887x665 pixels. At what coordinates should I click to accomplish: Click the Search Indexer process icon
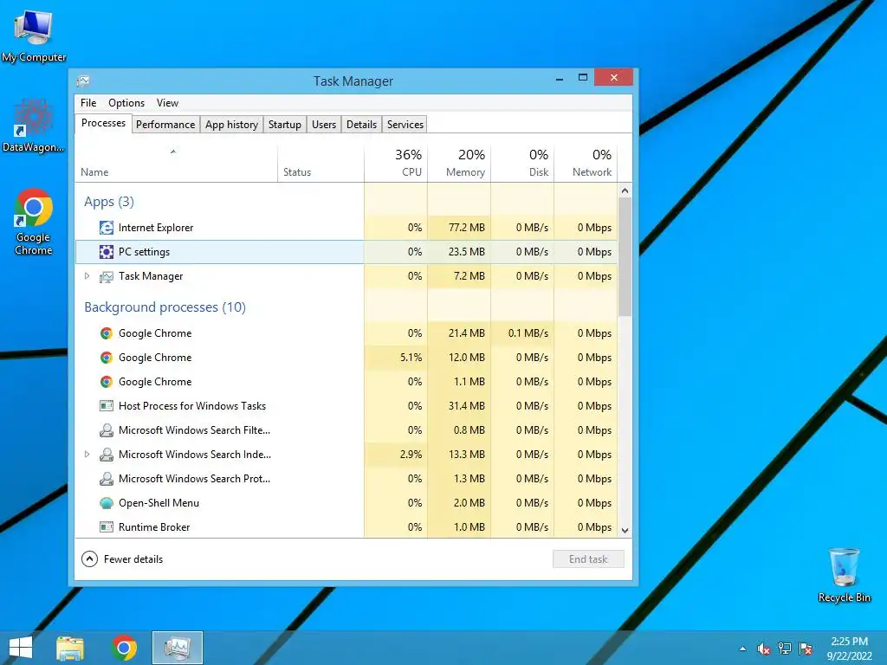pos(107,455)
